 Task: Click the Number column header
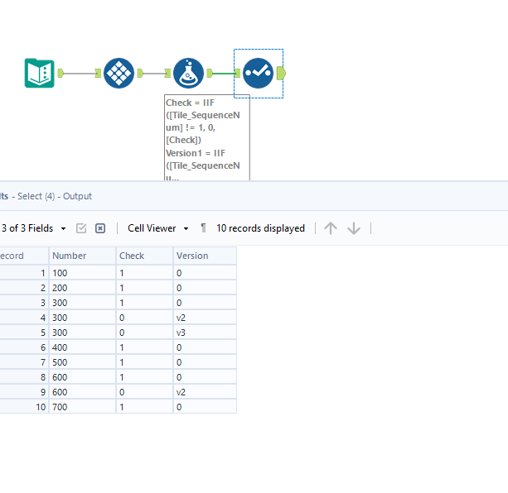point(82,256)
